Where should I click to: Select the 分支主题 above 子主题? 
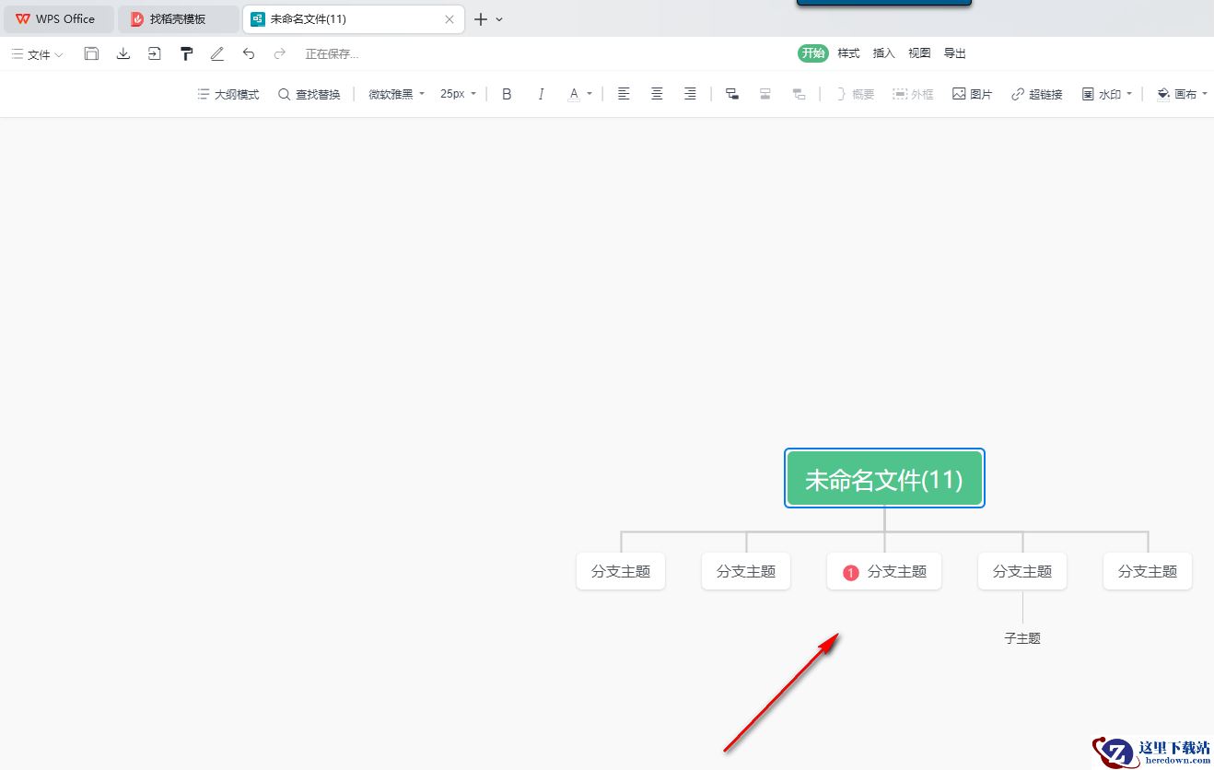tap(1022, 571)
